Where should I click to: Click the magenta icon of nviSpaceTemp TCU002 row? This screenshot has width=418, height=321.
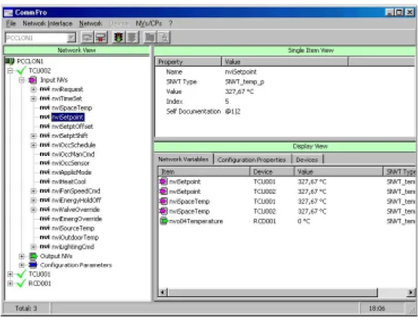(163, 211)
